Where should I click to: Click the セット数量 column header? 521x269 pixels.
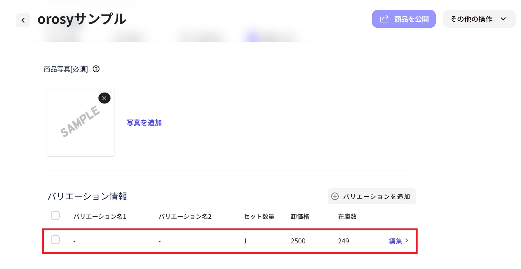tap(259, 216)
